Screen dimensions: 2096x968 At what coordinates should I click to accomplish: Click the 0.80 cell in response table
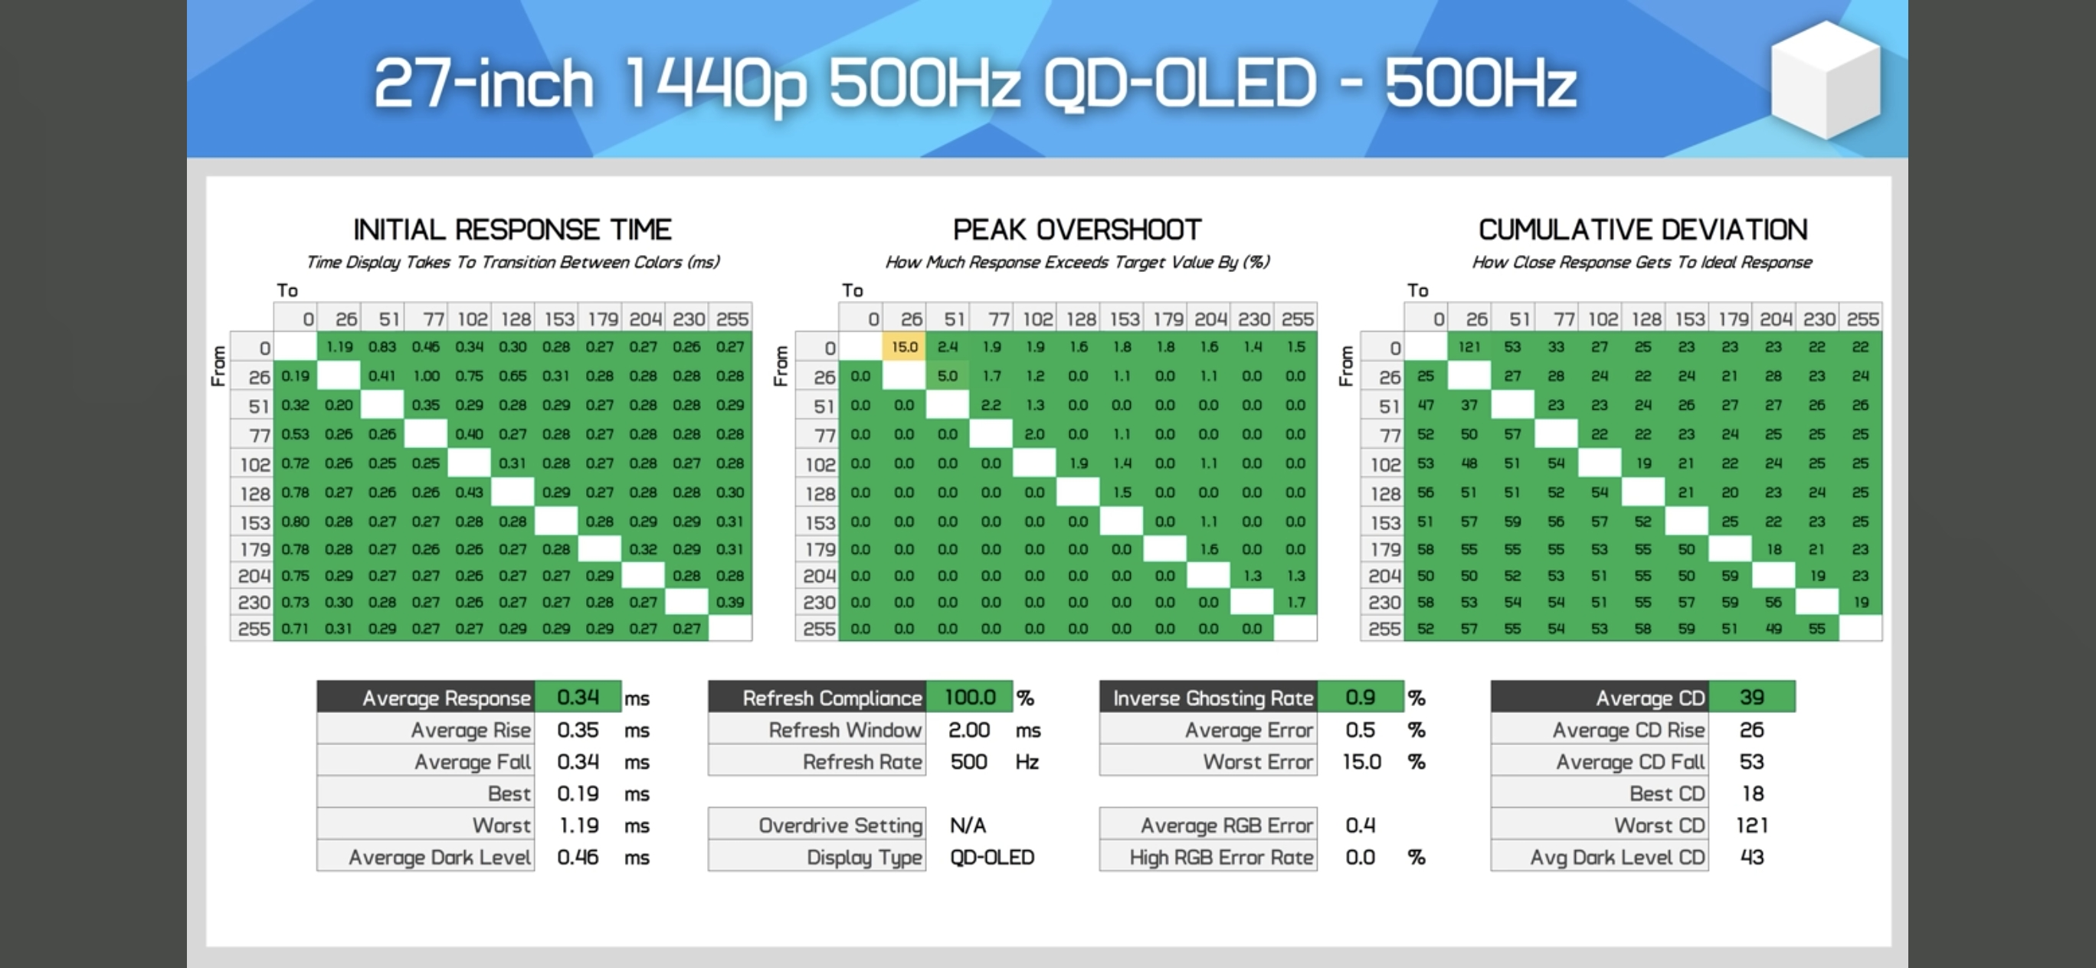[x=296, y=522]
